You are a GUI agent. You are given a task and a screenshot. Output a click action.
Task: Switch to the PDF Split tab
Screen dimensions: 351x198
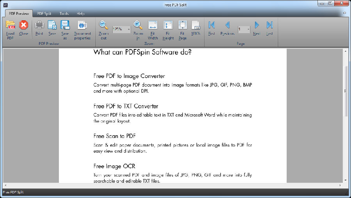[x=44, y=13]
